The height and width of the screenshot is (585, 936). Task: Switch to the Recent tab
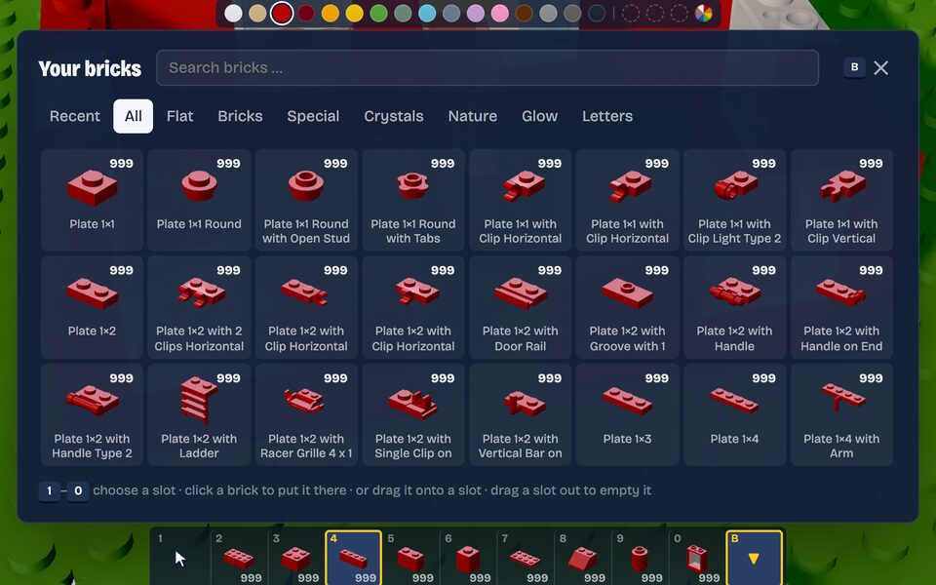(x=75, y=116)
